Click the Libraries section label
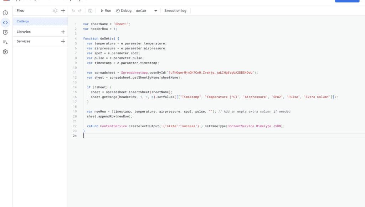Image resolution: width=365 pixels, height=207 pixels. [24, 32]
